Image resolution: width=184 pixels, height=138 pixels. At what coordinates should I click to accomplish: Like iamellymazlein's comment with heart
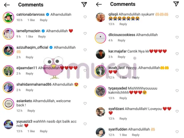point(85,33)
